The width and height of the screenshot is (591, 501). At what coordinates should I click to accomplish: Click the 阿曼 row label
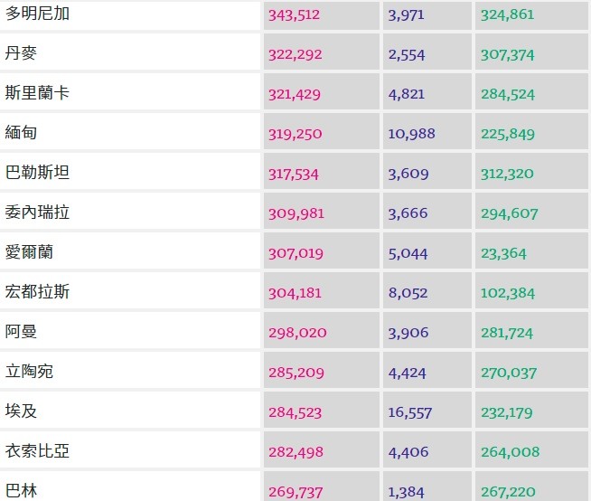21,332
